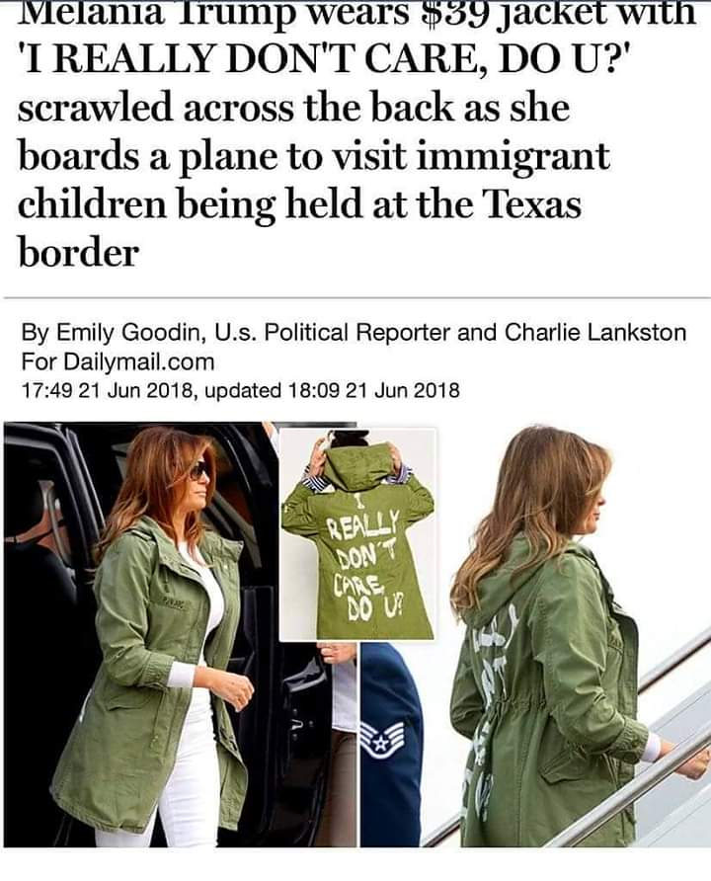Click the word 'border' ending the headline
The width and height of the screenshot is (711, 881).
(x=78, y=253)
